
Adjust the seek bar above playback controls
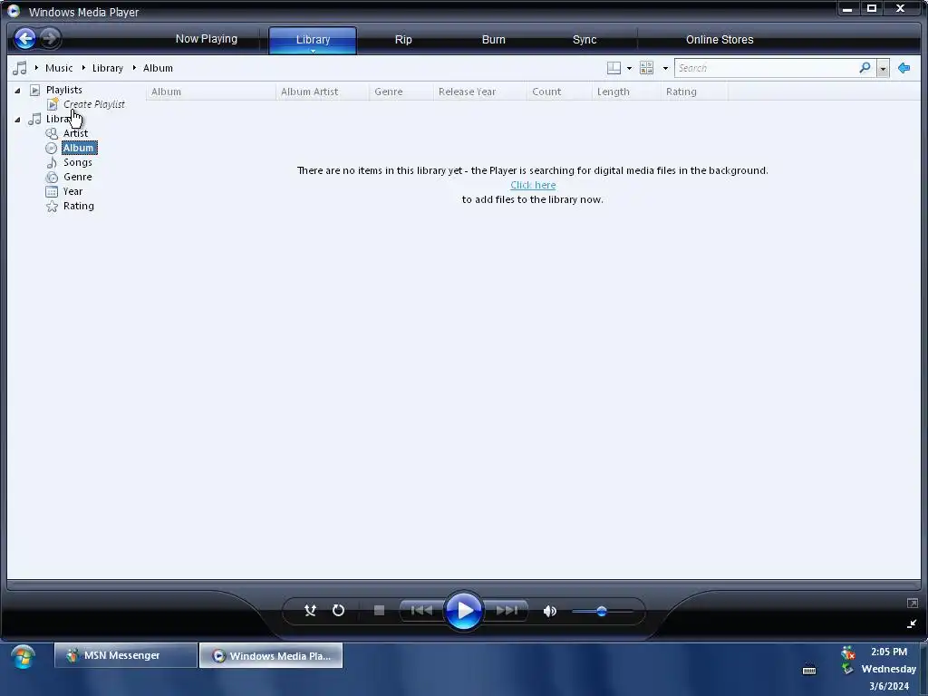point(464,585)
